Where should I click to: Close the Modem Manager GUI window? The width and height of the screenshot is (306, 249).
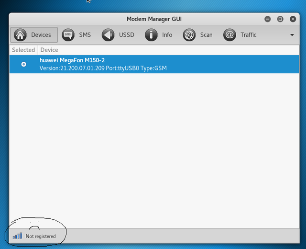click(293, 19)
